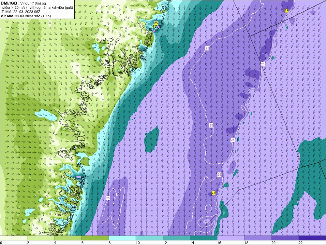Screen dimensions: 326x245
Task: Click the 'hámarkshviða (gult)' description line
Action: click(37, 8)
